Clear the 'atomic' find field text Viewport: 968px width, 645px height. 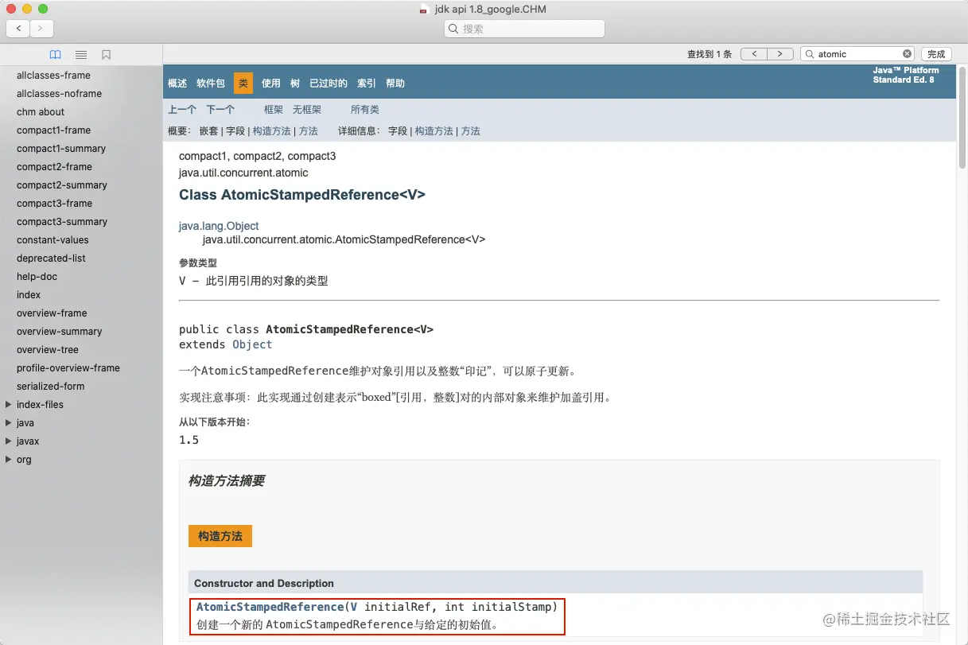click(x=907, y=54)
